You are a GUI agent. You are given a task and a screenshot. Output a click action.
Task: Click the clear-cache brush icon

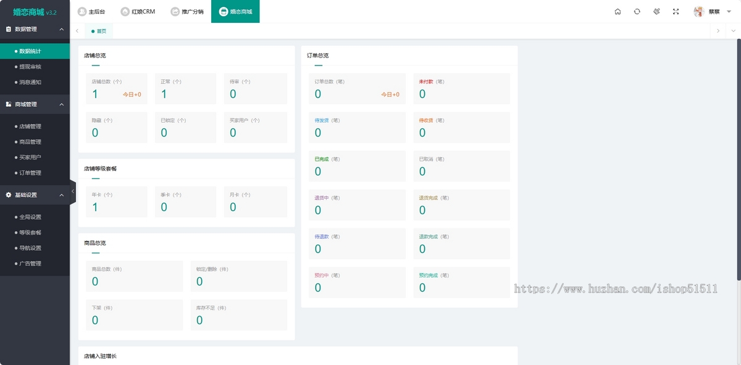(656, 12)
